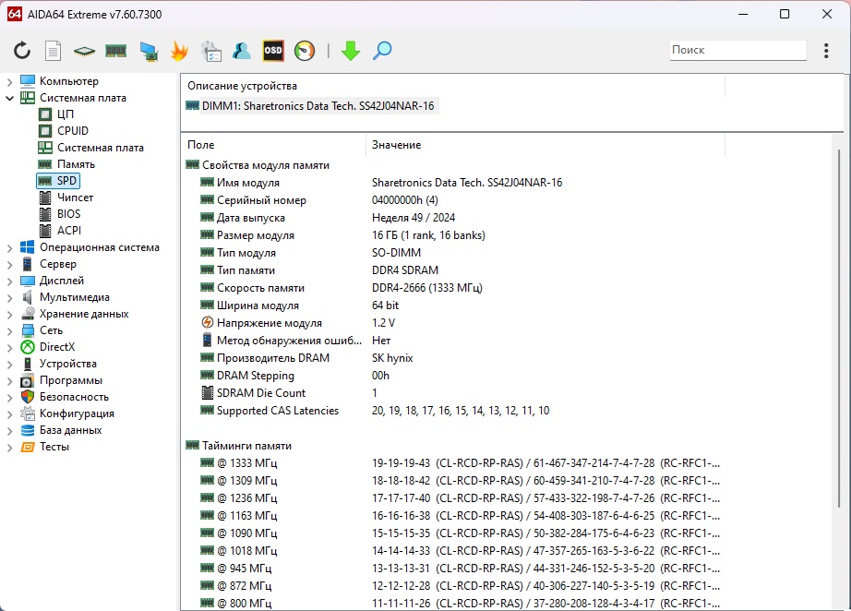Open the audit checklist toolbar icon

coord(210,51)
